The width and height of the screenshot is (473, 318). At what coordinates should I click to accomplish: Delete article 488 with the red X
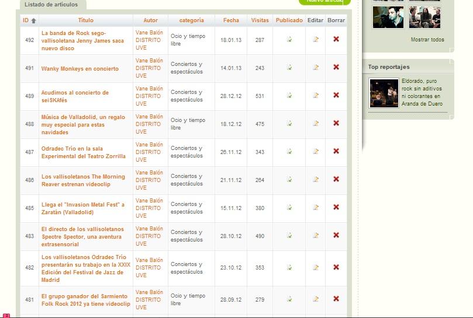click(336, 123)
